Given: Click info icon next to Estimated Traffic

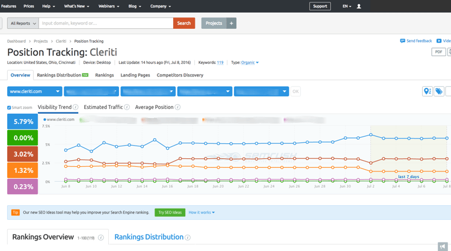Looking at the screenshot, I should (127, 107).
